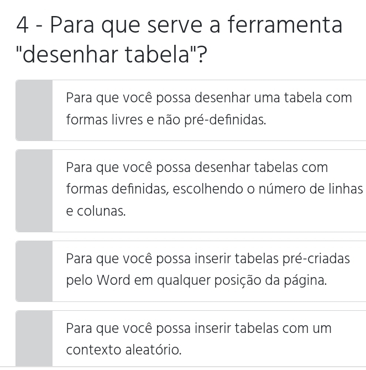The width and height of the screenshot is (366, 370).
Task: Choose answer 'inserir tabelas com um contexto aleatório'
Action: (198, 339)
